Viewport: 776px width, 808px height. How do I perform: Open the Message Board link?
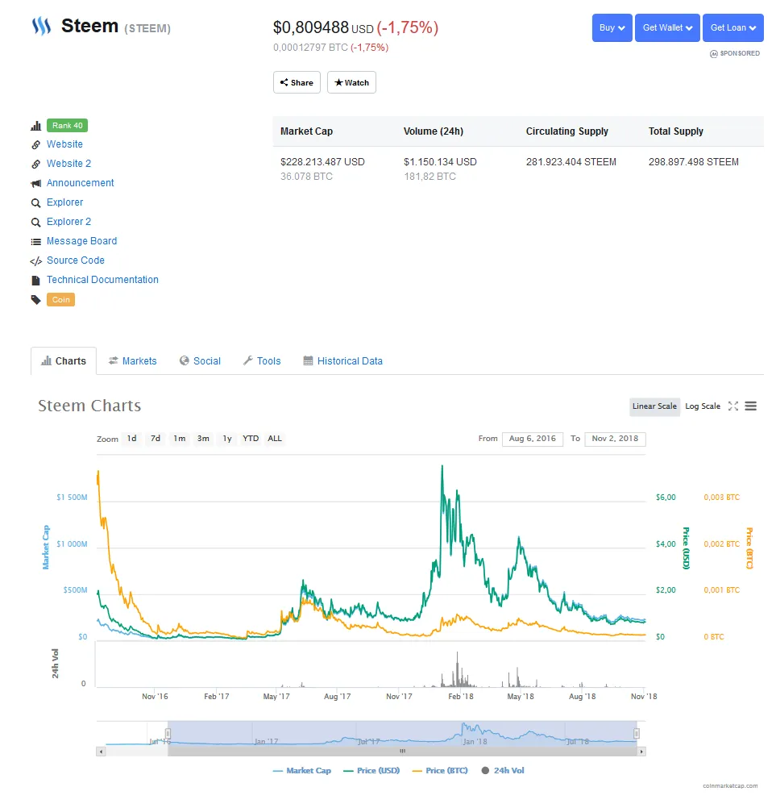[x=82, y=241]
